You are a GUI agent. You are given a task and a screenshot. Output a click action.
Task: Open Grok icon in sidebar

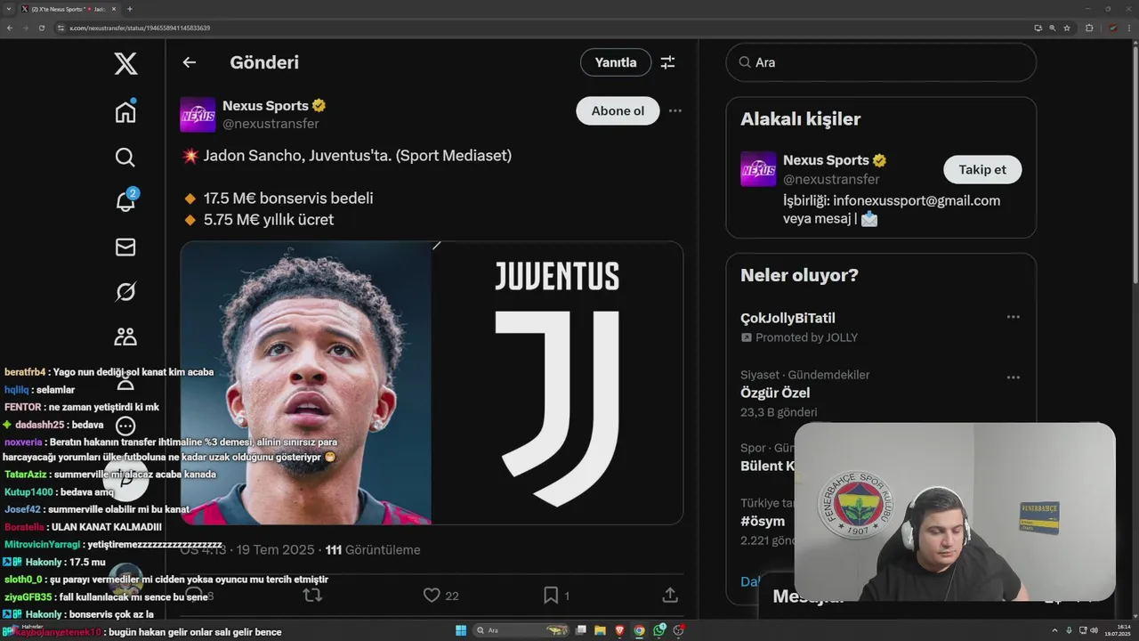pyautogui.click(x=125, y=292)
